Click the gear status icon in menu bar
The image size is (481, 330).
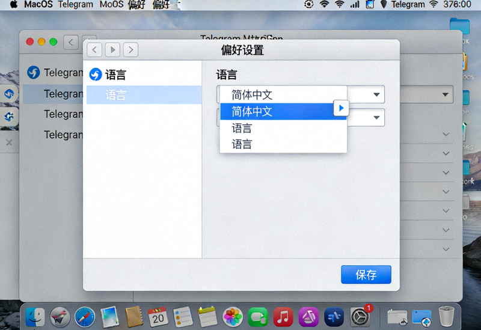308,4
